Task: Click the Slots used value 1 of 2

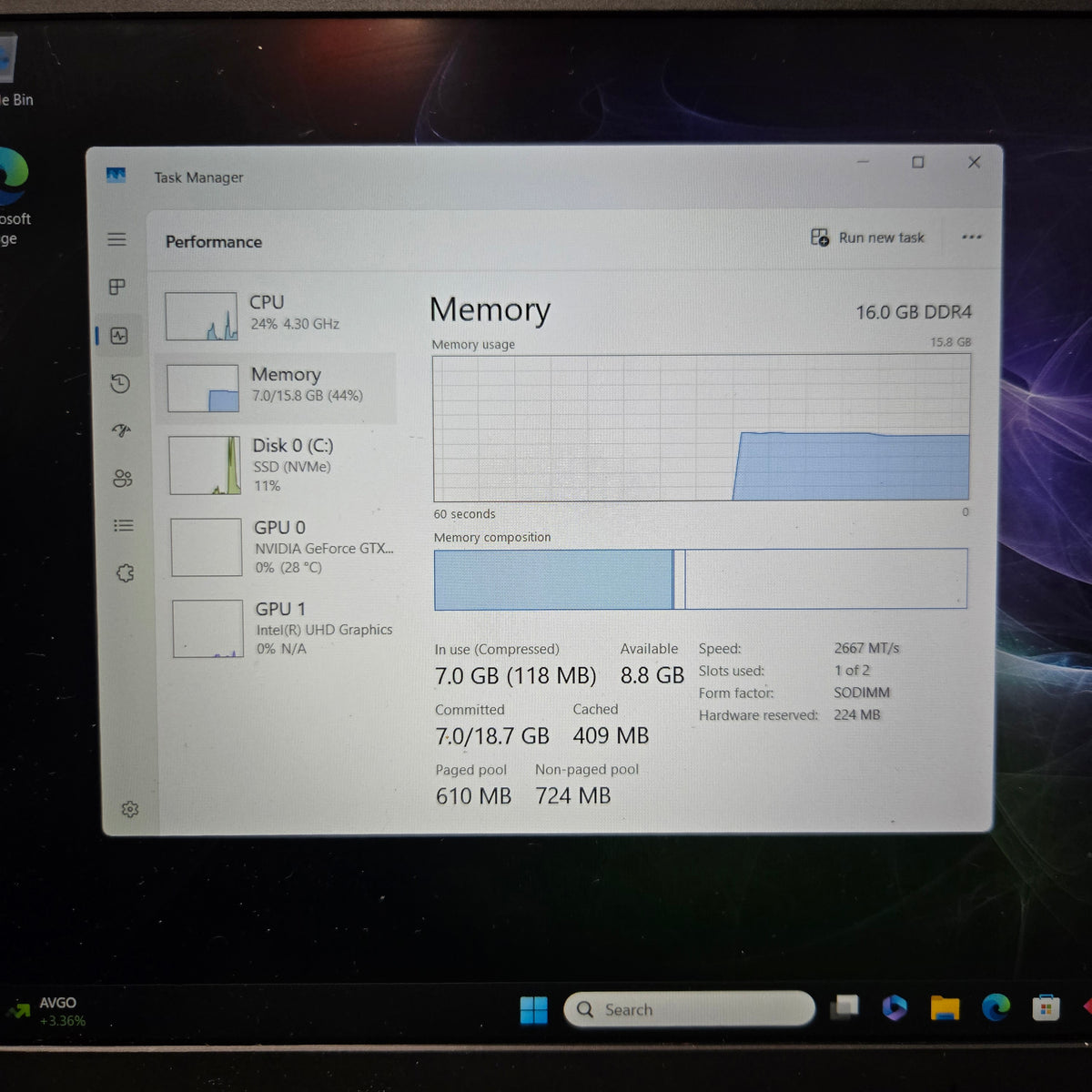Action: (852, 670)
